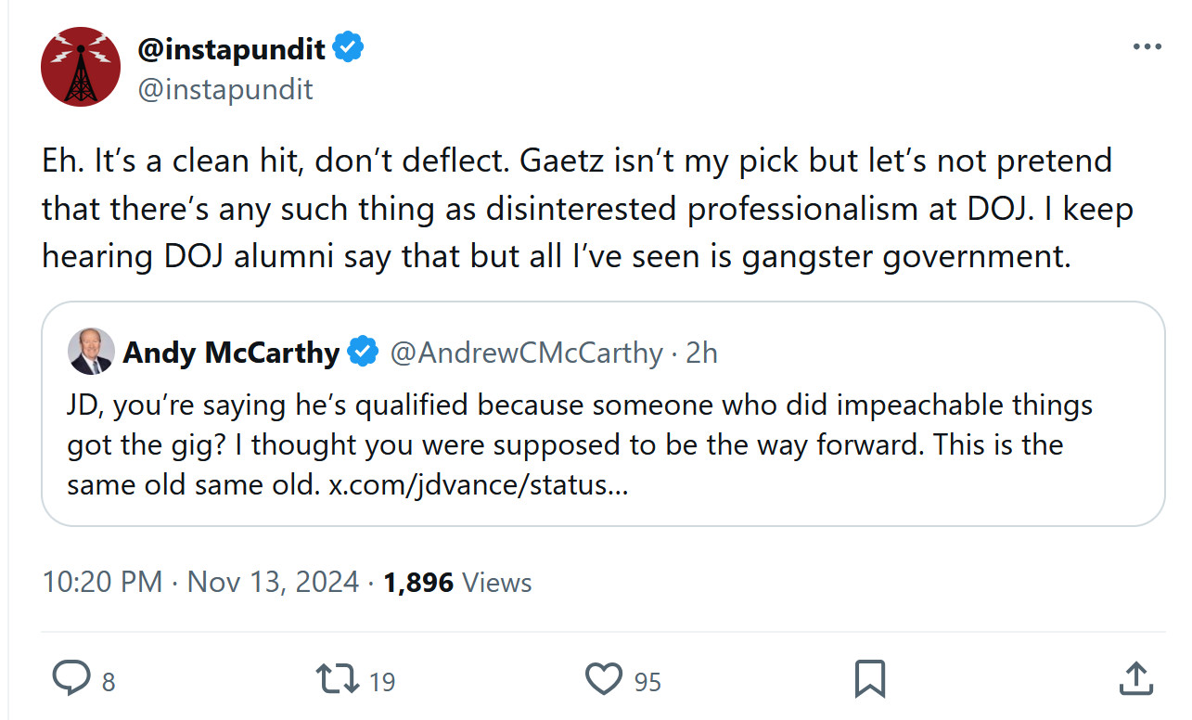Viewport: 1192px width, 720px height.
Task: Click the main tweet text about Gaetz
Action: tap(575, 209)
